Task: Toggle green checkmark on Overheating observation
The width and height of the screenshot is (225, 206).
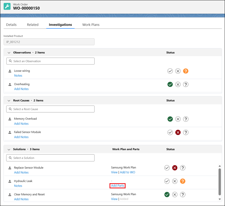Action: coord(170,84)
